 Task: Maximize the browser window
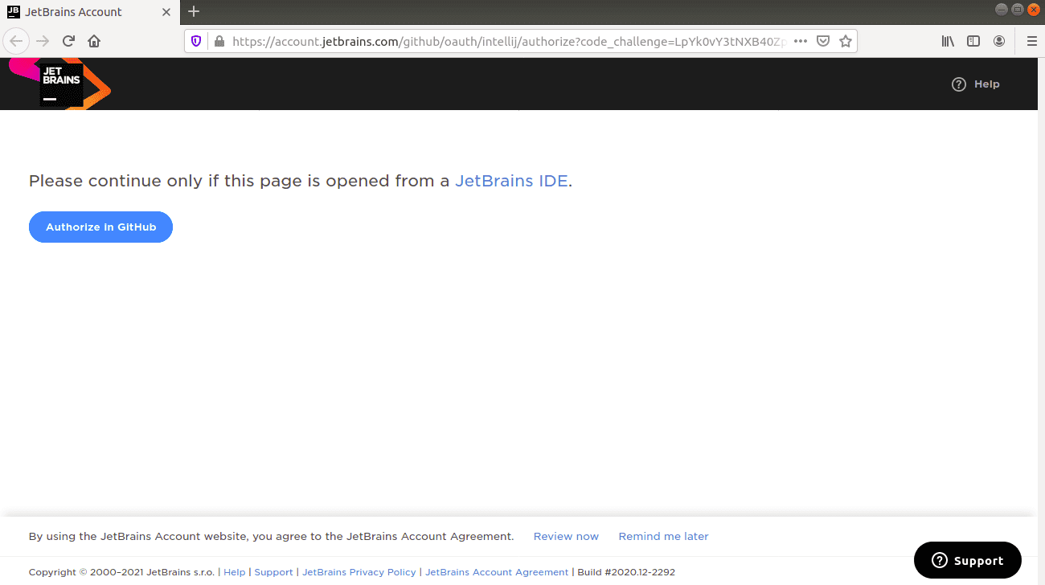(1018, 10)
